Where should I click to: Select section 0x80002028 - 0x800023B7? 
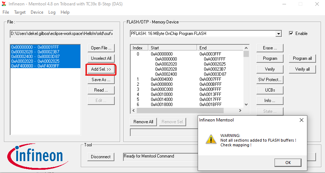pos(45,52)
